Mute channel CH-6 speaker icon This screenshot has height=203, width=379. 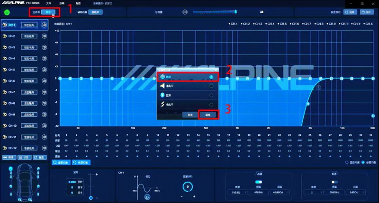(44, 81)
